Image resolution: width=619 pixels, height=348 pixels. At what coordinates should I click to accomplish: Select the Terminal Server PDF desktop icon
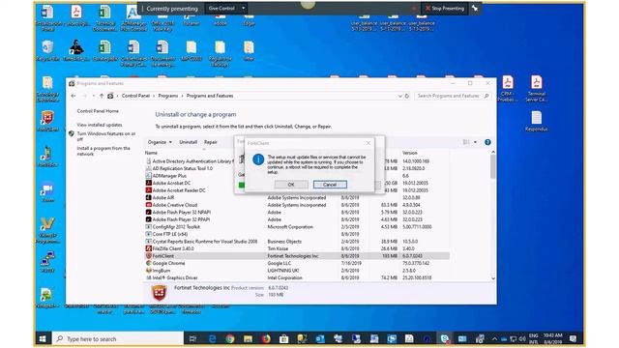(537, 89)
